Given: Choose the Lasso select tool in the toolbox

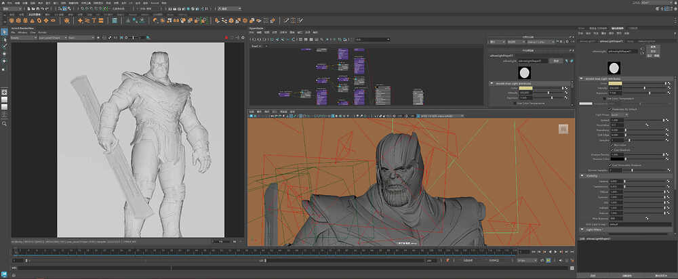Looking at the screenshot, I should [4, 39].
